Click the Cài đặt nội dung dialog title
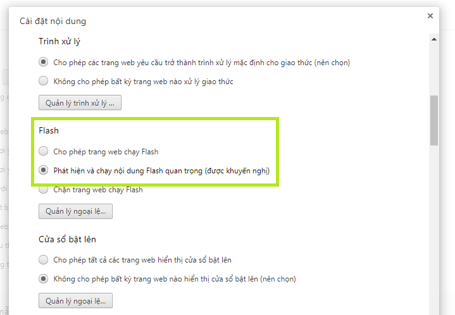The image size is (455, 315). 53,21
